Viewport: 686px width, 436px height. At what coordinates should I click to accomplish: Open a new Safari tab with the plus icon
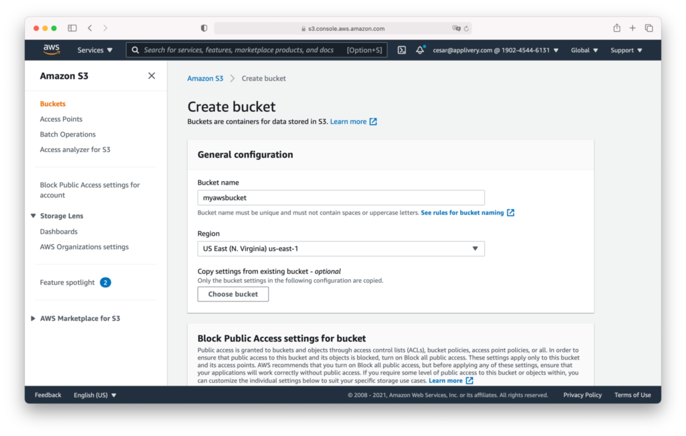pos(632,28)
